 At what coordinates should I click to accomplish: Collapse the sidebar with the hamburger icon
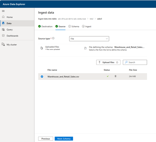[3, 11]
